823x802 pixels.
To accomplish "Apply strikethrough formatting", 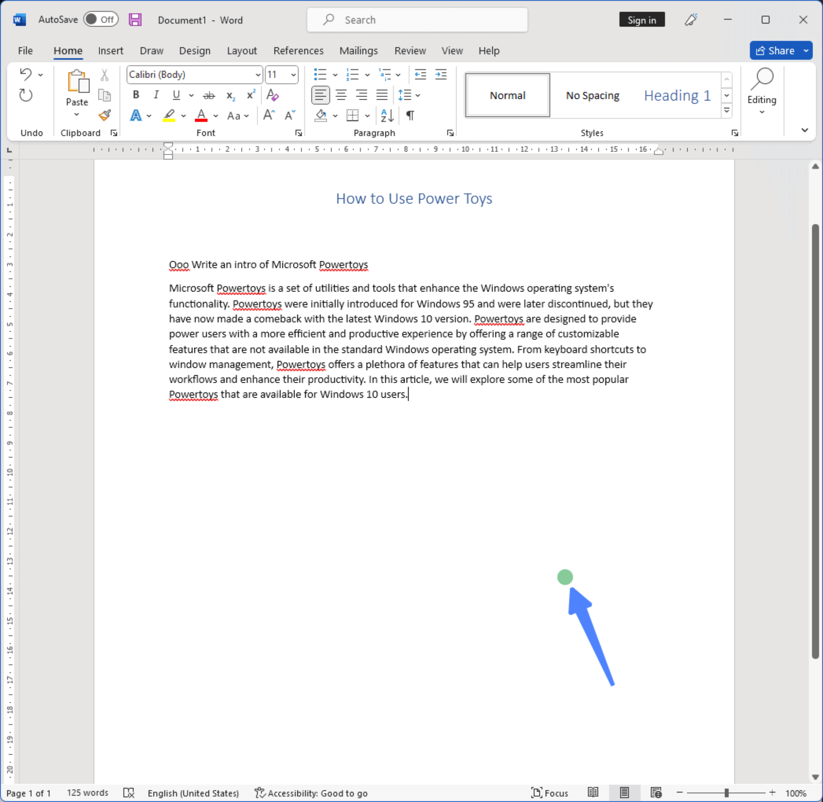I will pyautogui.click(x=209, y=95).
